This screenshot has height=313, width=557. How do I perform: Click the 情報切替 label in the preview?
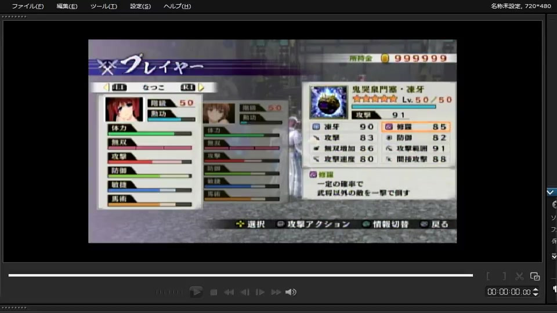390,224
